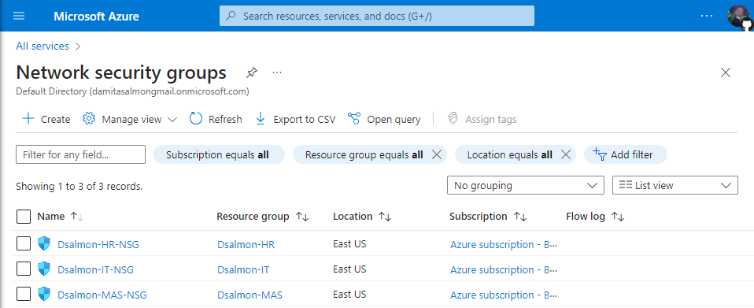Click 'Showing 1 to 3 of 3 records.' text
The image size is (754, 308).
tap(79, 186)
